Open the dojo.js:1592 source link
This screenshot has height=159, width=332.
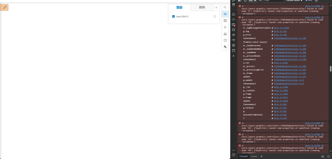pyautogui.click(x=281, y=63)
